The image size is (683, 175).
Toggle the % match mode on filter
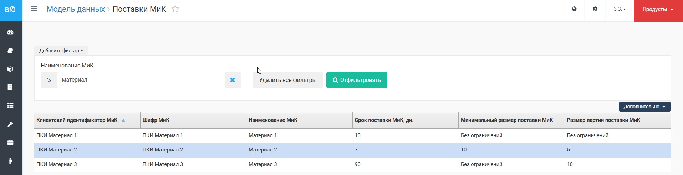pyautogui.click(x=49, y=80)
